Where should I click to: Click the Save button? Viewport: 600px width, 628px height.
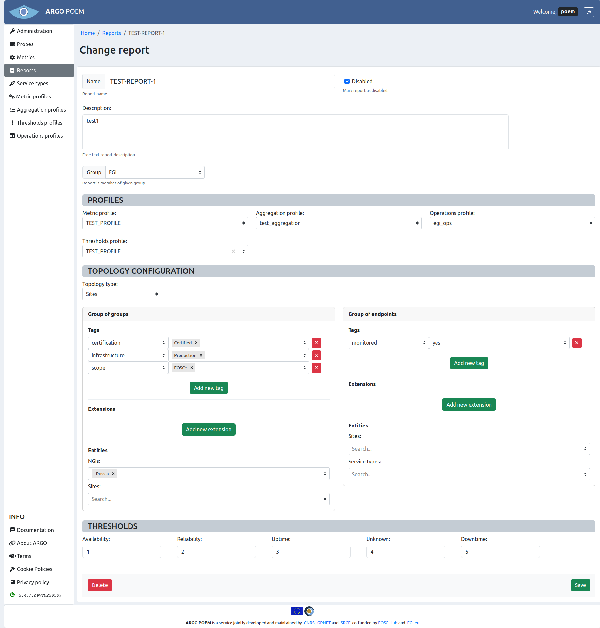(580, 585)
